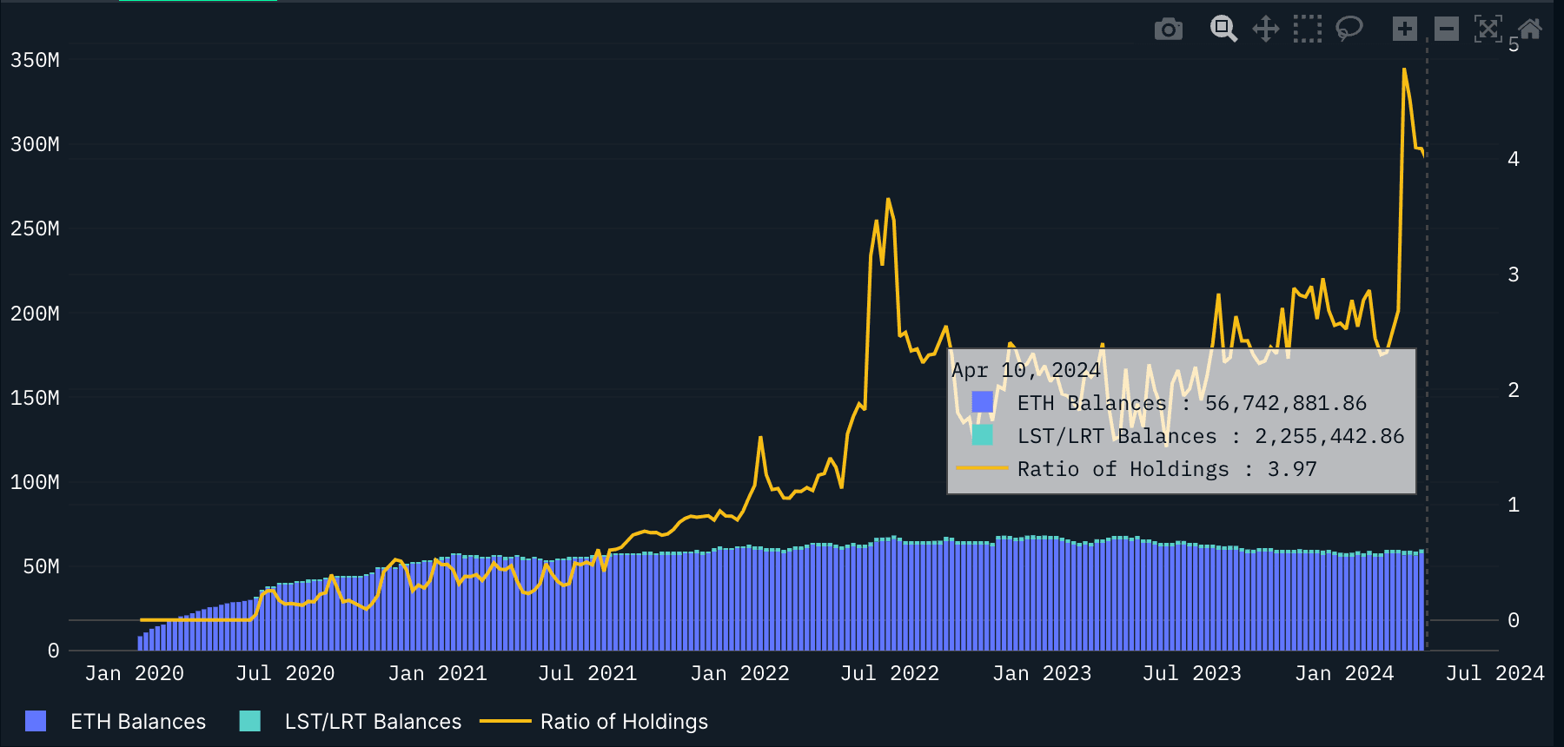Select the Zoom magnifier tool
Screen dimensions: 1564x747
[x=1223, y=30]
